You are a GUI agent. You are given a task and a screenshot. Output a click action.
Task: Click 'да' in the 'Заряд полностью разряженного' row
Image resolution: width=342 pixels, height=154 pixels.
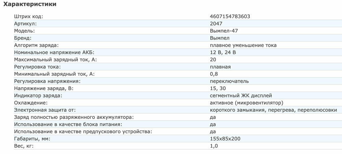tap(213, 117)
